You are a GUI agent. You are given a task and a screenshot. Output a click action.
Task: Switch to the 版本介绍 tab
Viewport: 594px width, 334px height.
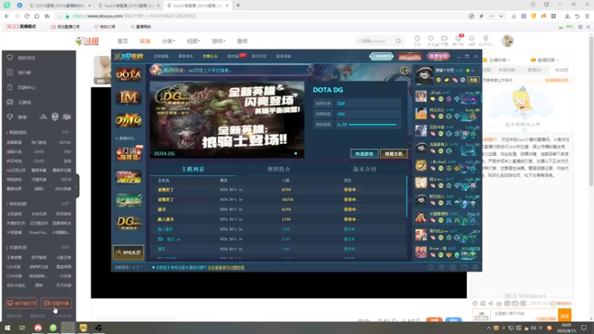tap(365, 169)
